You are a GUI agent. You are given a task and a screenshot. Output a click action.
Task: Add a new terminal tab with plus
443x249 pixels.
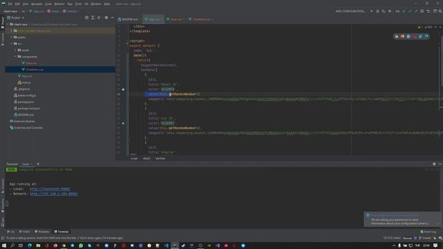point(38,164)
